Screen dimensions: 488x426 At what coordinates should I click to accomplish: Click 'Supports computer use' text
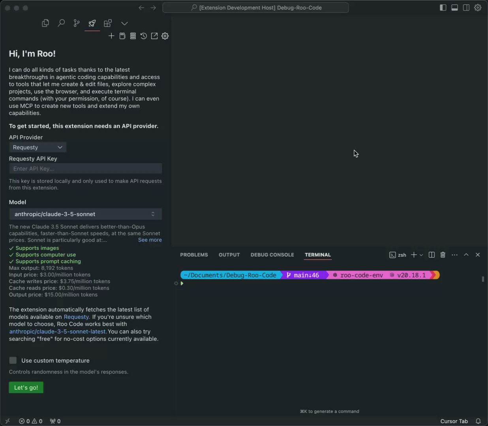tap(46, 254)
